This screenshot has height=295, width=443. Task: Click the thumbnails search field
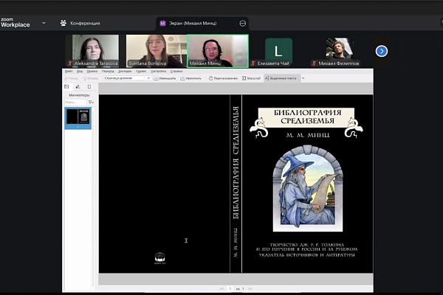[x=76, y=102]
